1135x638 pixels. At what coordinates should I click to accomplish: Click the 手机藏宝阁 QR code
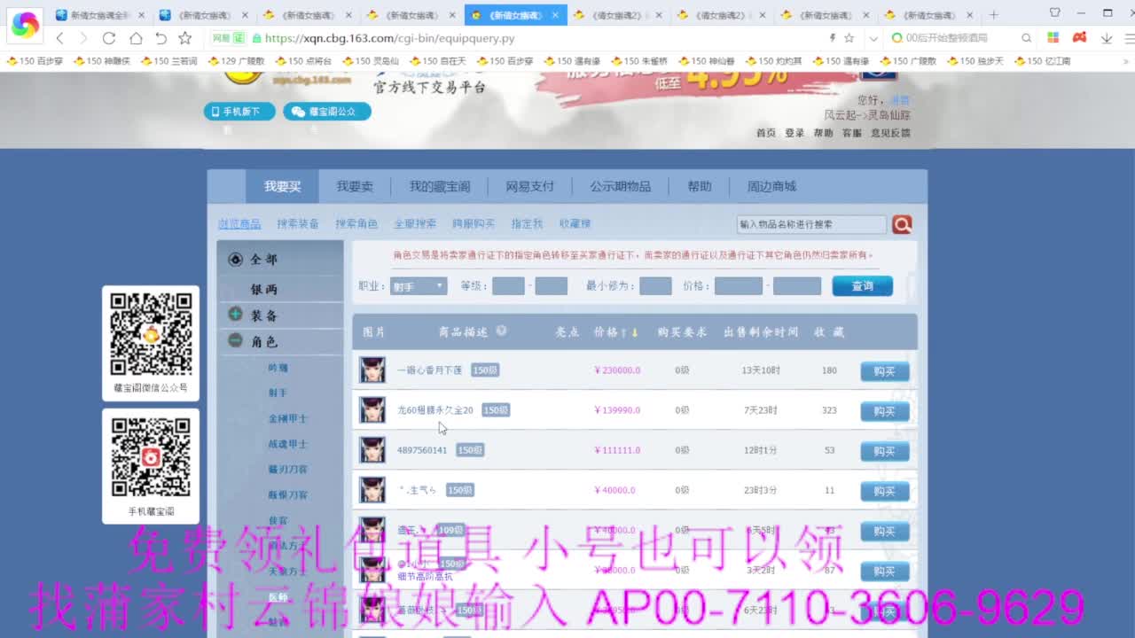[150, 456]
